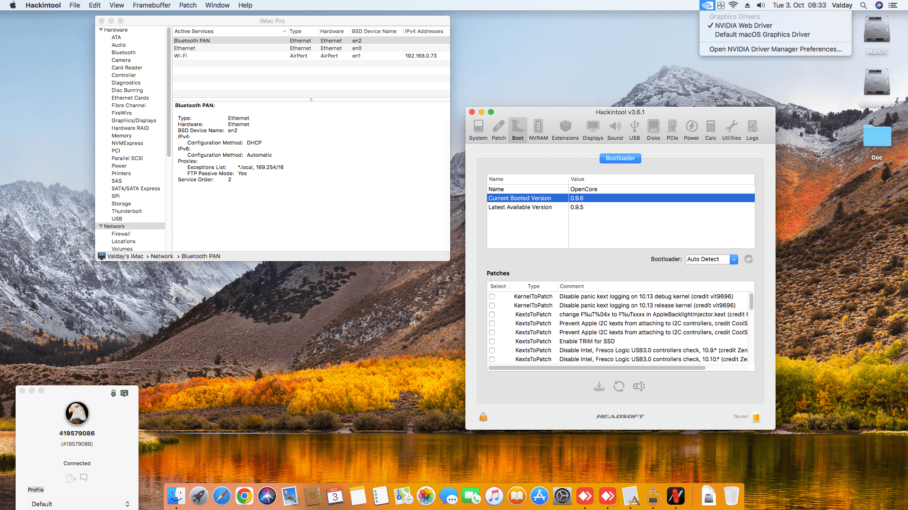This screenshot has height=510, width=908.
Task: Open the Patch tool in Hackintool
Action: tap(498, 130)
